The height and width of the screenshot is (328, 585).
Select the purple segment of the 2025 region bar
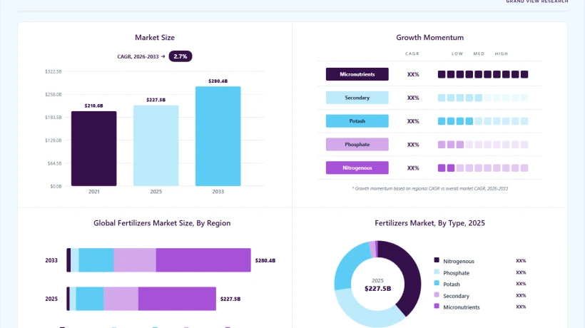pos(177,299)
